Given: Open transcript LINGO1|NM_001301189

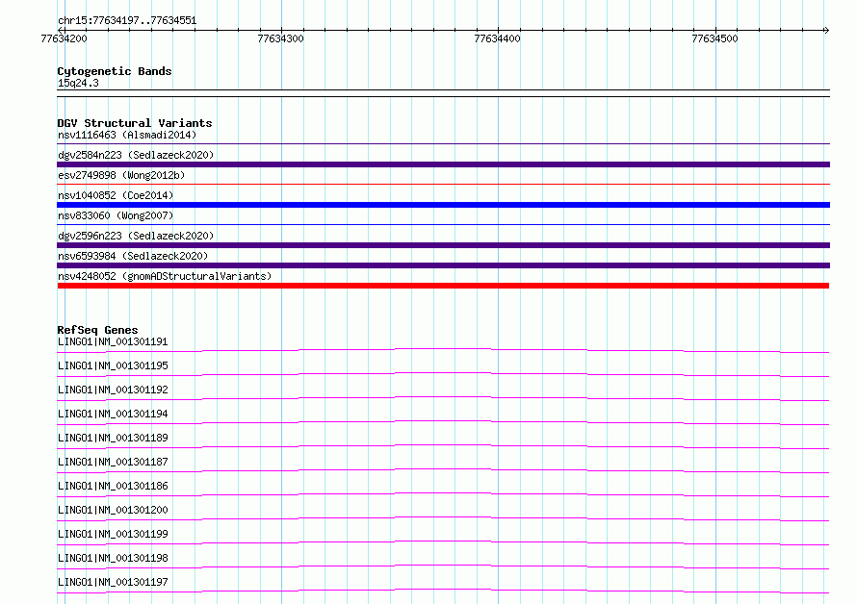Looking at the screenshot, I should pos(113,438).
